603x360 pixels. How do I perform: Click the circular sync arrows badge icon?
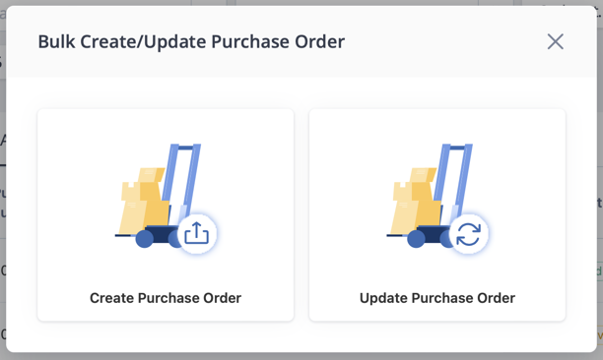coord(468,234)
